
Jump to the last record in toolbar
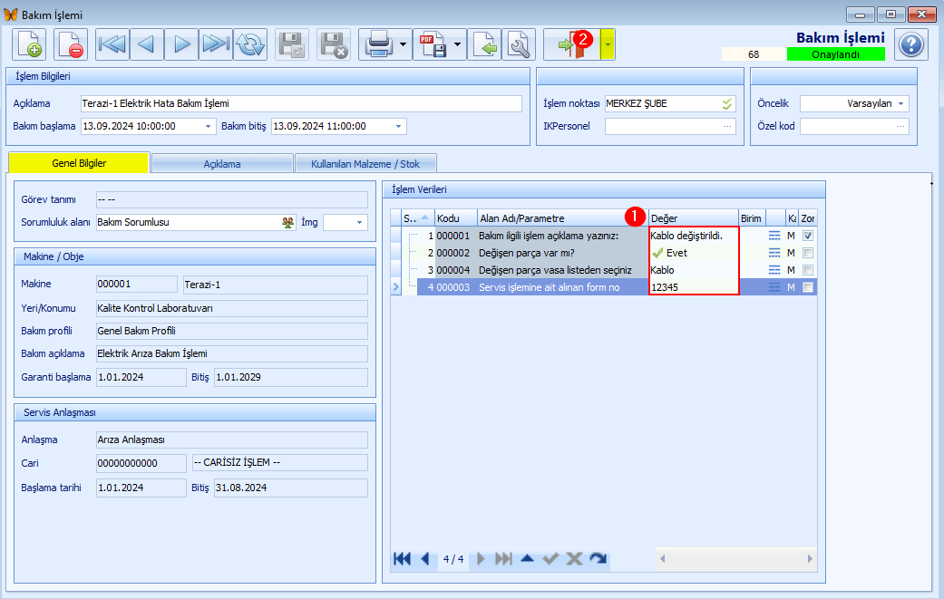click(216, 44)
